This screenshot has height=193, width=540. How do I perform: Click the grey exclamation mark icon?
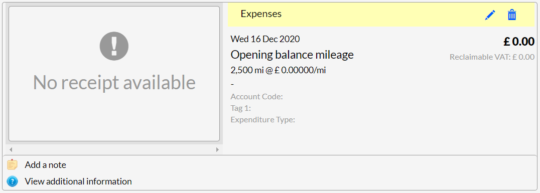pos(114,46)
